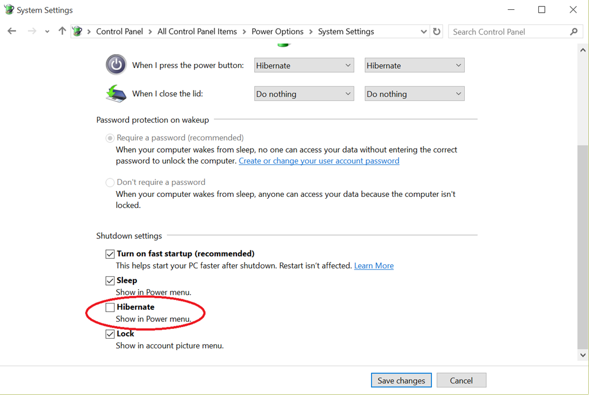Viewport: 589px width, 395px height.
Task: Open first power button action dropdown
Action: (x=304, y=66)
